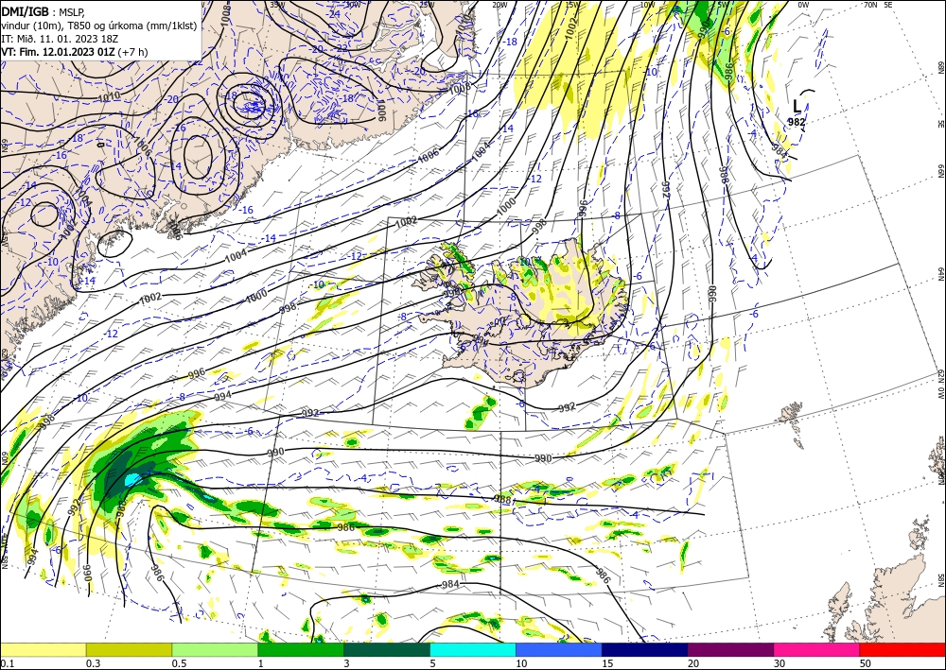Click the 'VT: Fim. 12.01.2023 01Z (+7 h)' line

(x=74, y=52)
